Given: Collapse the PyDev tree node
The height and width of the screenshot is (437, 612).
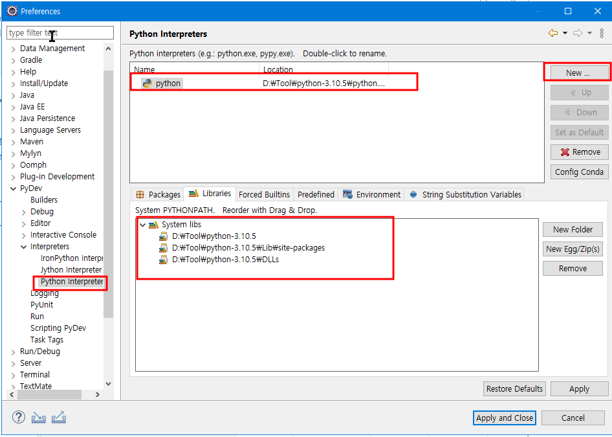Looking at the screenshot, I should [x=14, y=188].
